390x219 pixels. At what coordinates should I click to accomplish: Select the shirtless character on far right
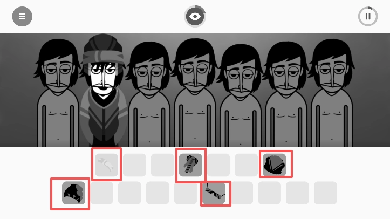tap(332, 92)
